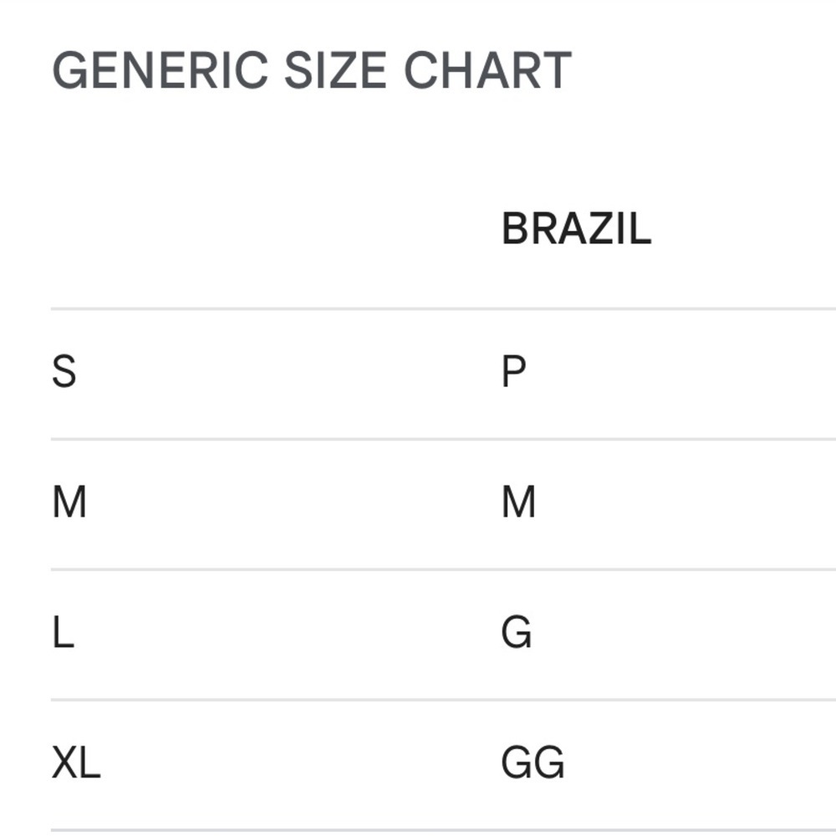The image size is (836, 836).
Task: Click the M value under BRAZIL
Action: click(519, 502)
